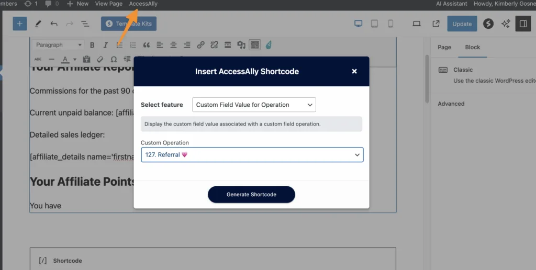This screenshot has height=270, width=536.
Task: Open the AI sparkles assistant icon
Action: point(506,24)
